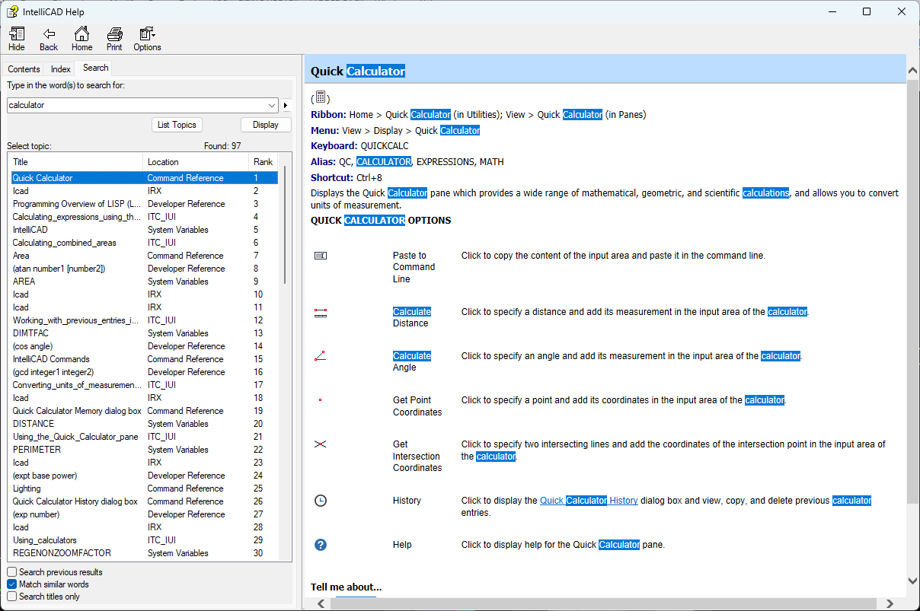The width and height of the screenshot is (920, 611).
Task: Click the IntelliCAD Help title bar icon
Action: (12, 11)
